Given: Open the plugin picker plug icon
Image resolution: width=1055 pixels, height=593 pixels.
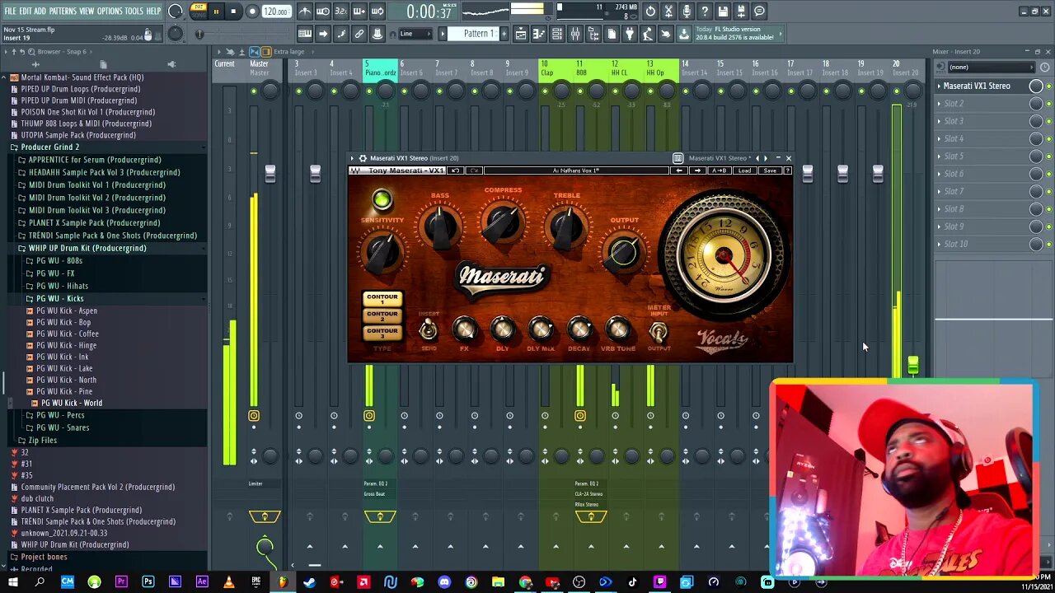Looking at the screenshot, I should pos(629,34).
